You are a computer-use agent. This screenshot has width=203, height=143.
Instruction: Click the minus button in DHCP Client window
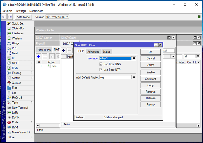(70, 51)
